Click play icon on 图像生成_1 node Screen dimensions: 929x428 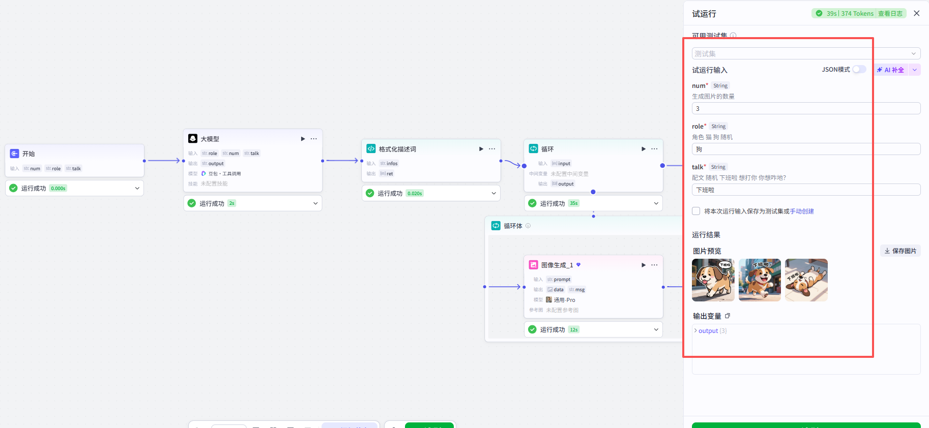644,265
